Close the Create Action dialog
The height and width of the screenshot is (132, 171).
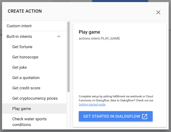(158, 12)
